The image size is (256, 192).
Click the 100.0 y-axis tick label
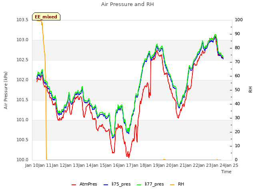pyautogui.click(x=22, y=160)
